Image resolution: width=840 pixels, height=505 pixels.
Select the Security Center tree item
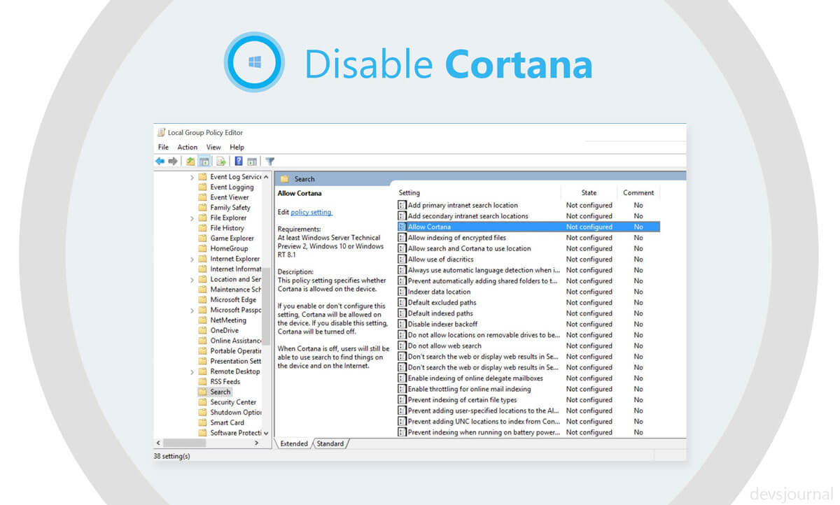233,402
